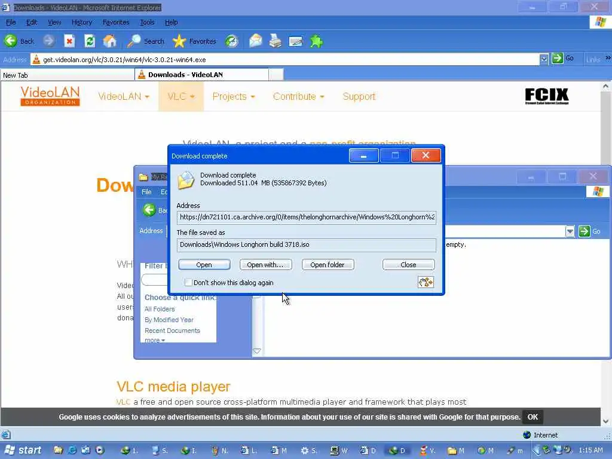Click the system tray clock showing 1:15 AM
The height and width of the screenshot is (459, 612).
[x=590, y=450]
